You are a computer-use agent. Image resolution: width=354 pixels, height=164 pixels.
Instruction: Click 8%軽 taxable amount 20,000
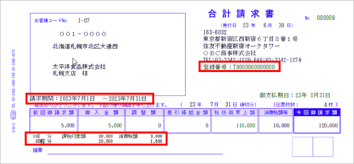pos(106,141)
